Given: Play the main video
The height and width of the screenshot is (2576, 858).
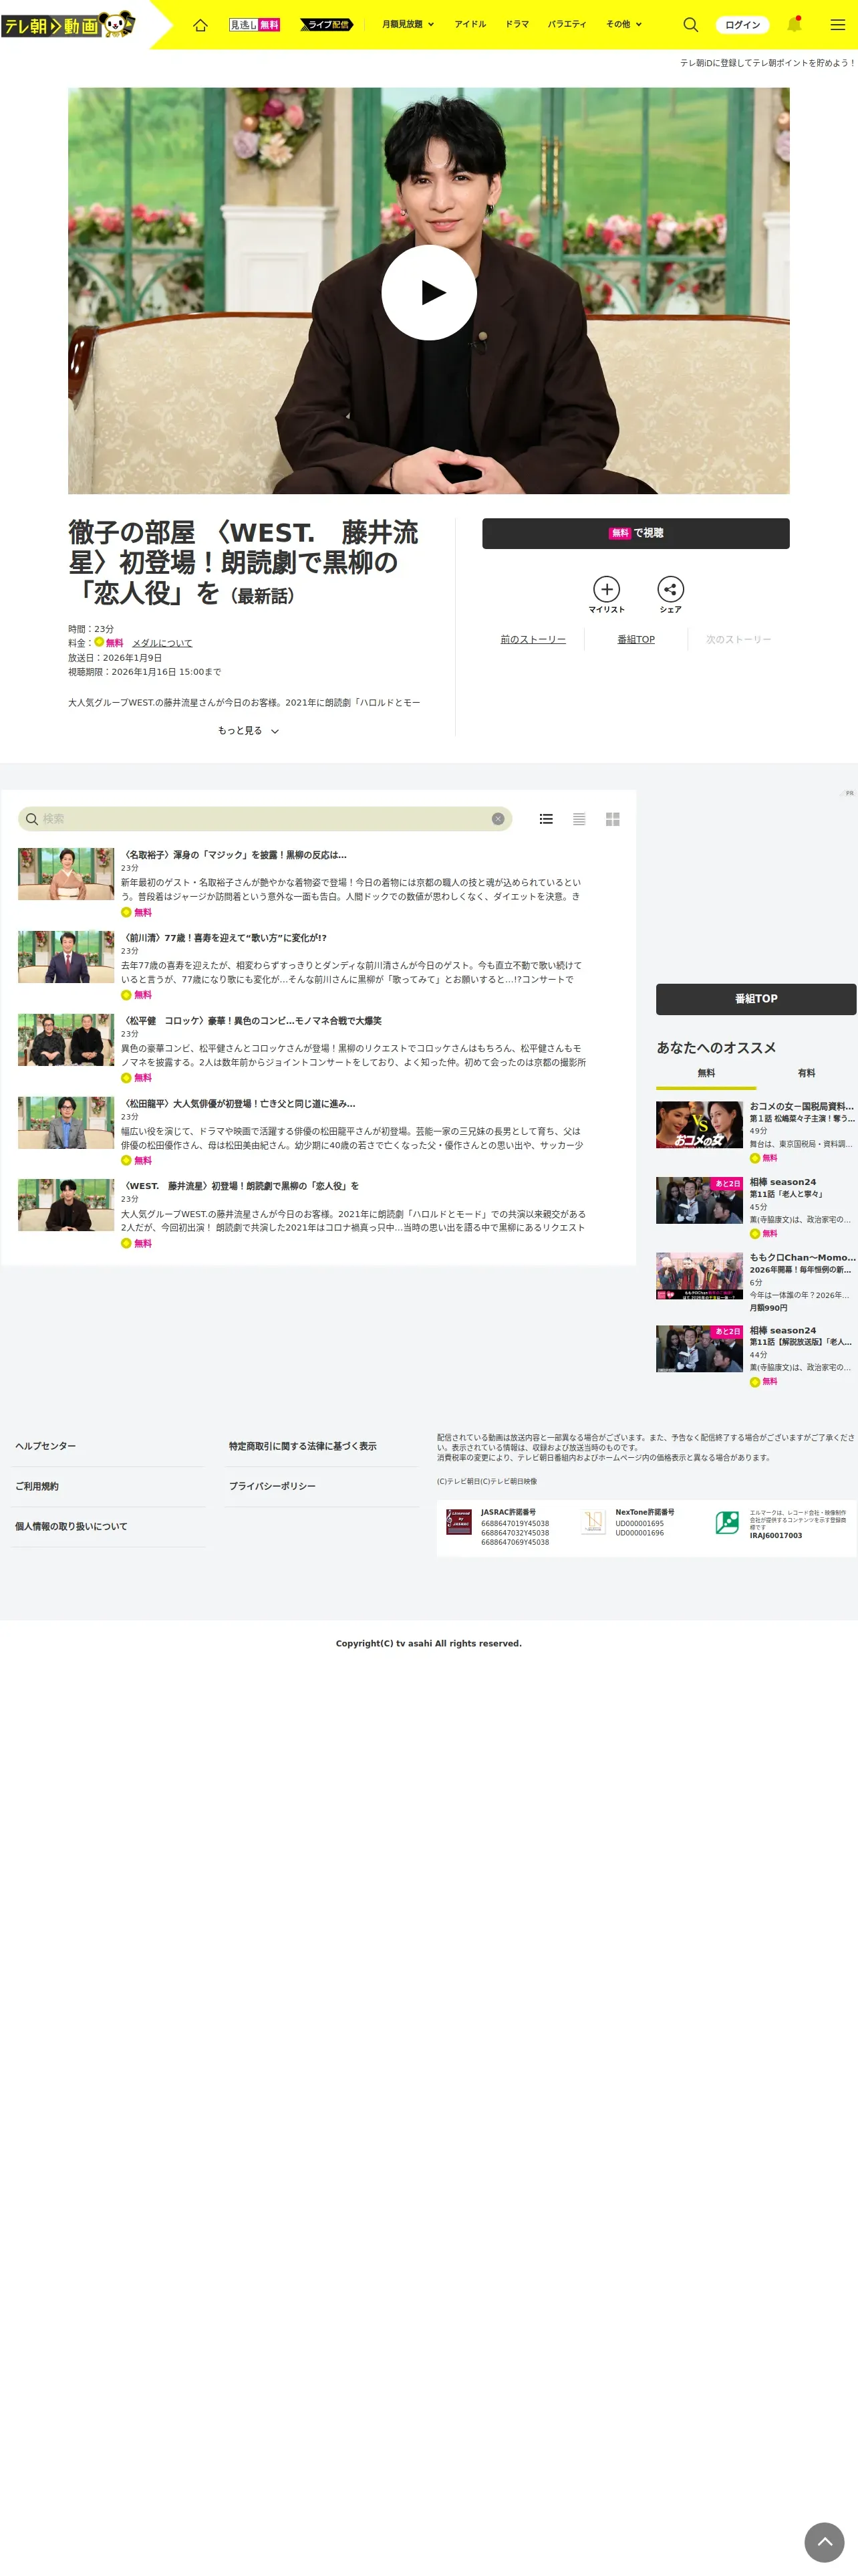Looking at the screenshot, I should coord(428,292).
